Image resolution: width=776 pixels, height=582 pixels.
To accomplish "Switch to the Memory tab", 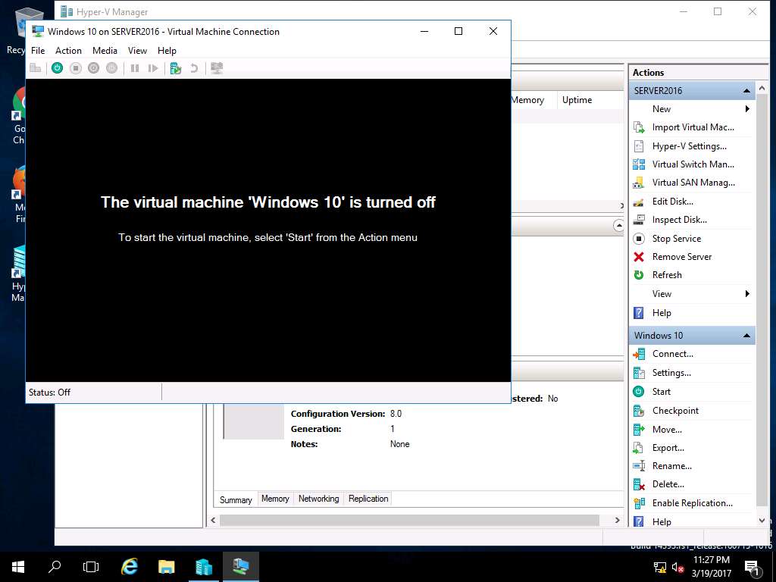I will (x=275, y=499).
